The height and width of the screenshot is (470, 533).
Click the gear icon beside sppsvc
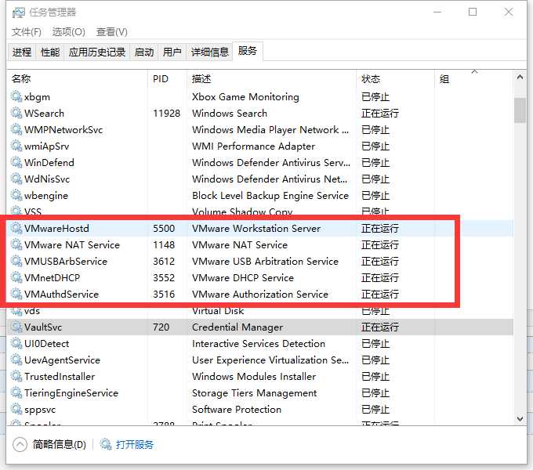(x=16, y=409)
